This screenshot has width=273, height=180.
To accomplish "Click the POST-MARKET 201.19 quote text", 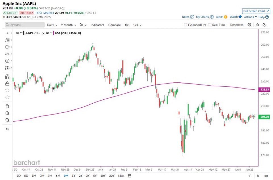I will point(66,13).
